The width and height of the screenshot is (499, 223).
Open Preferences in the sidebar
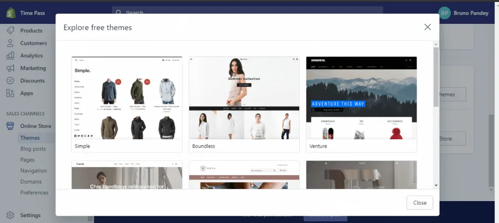[x=34, y=193]
